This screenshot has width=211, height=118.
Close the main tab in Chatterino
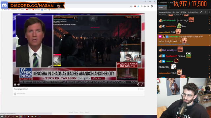coord(165,8)
